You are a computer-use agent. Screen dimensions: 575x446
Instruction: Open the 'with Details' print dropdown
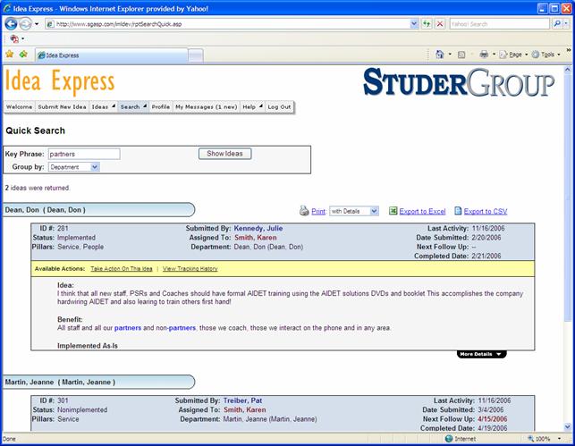(354, 211)
